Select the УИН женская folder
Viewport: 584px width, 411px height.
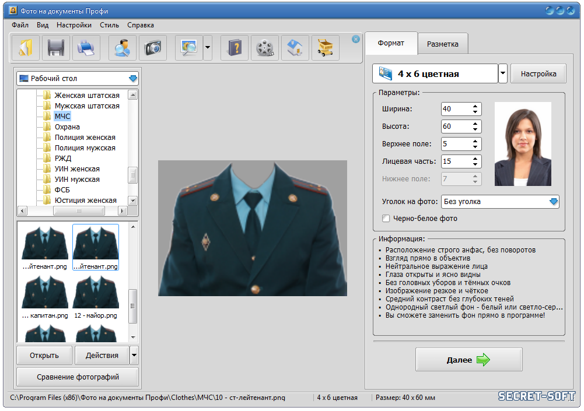[x=77, y=169]
